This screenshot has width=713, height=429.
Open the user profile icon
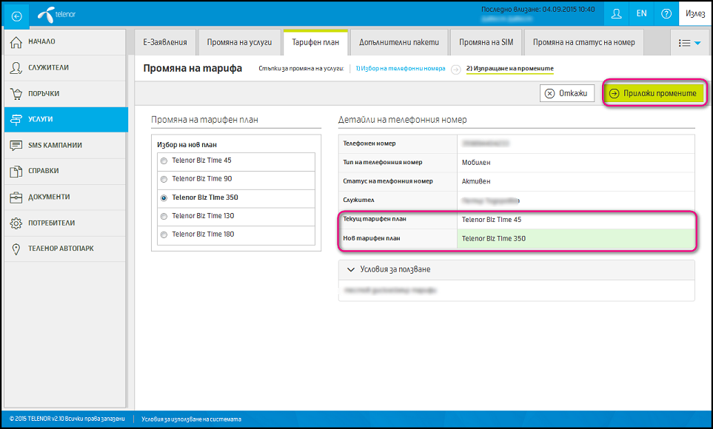point(616,13)
